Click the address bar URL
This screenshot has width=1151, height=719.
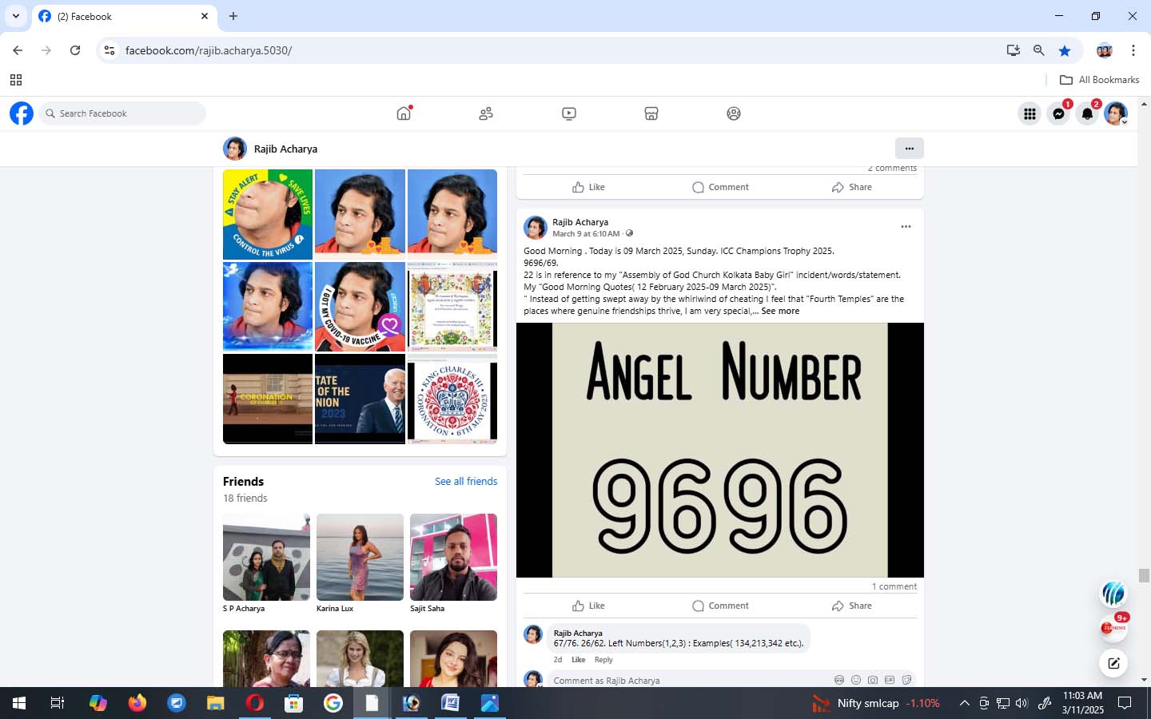[209, 50]
